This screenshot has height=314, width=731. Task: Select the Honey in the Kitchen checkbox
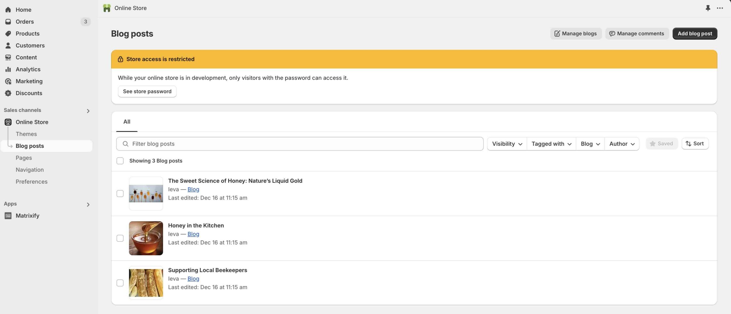(120, 238)
